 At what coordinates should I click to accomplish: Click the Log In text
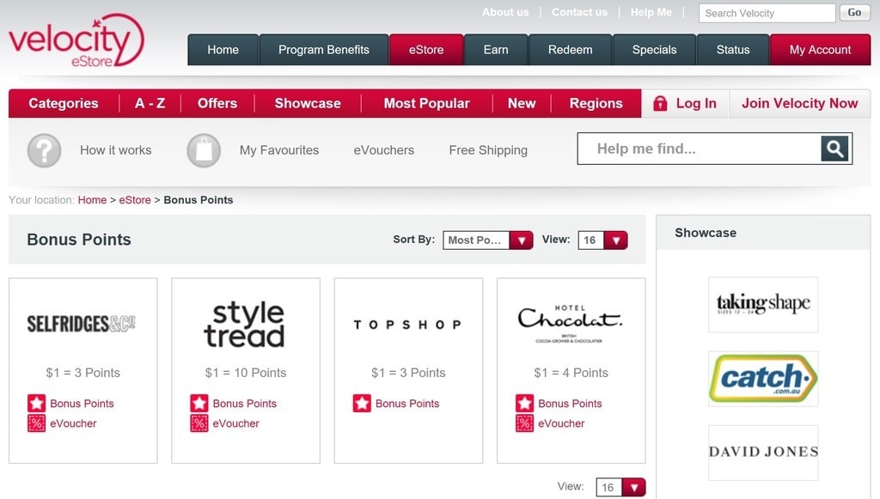[696, 103]
